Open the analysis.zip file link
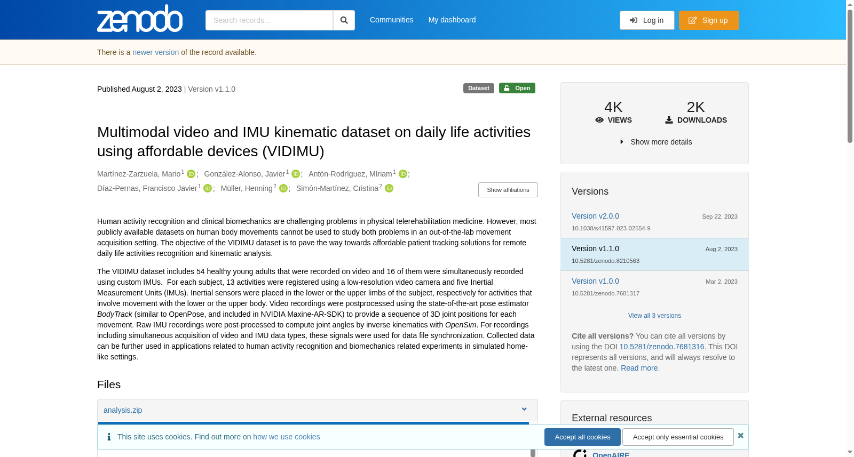This screenshot has height=457, width=854. click(x=123, y=410)
